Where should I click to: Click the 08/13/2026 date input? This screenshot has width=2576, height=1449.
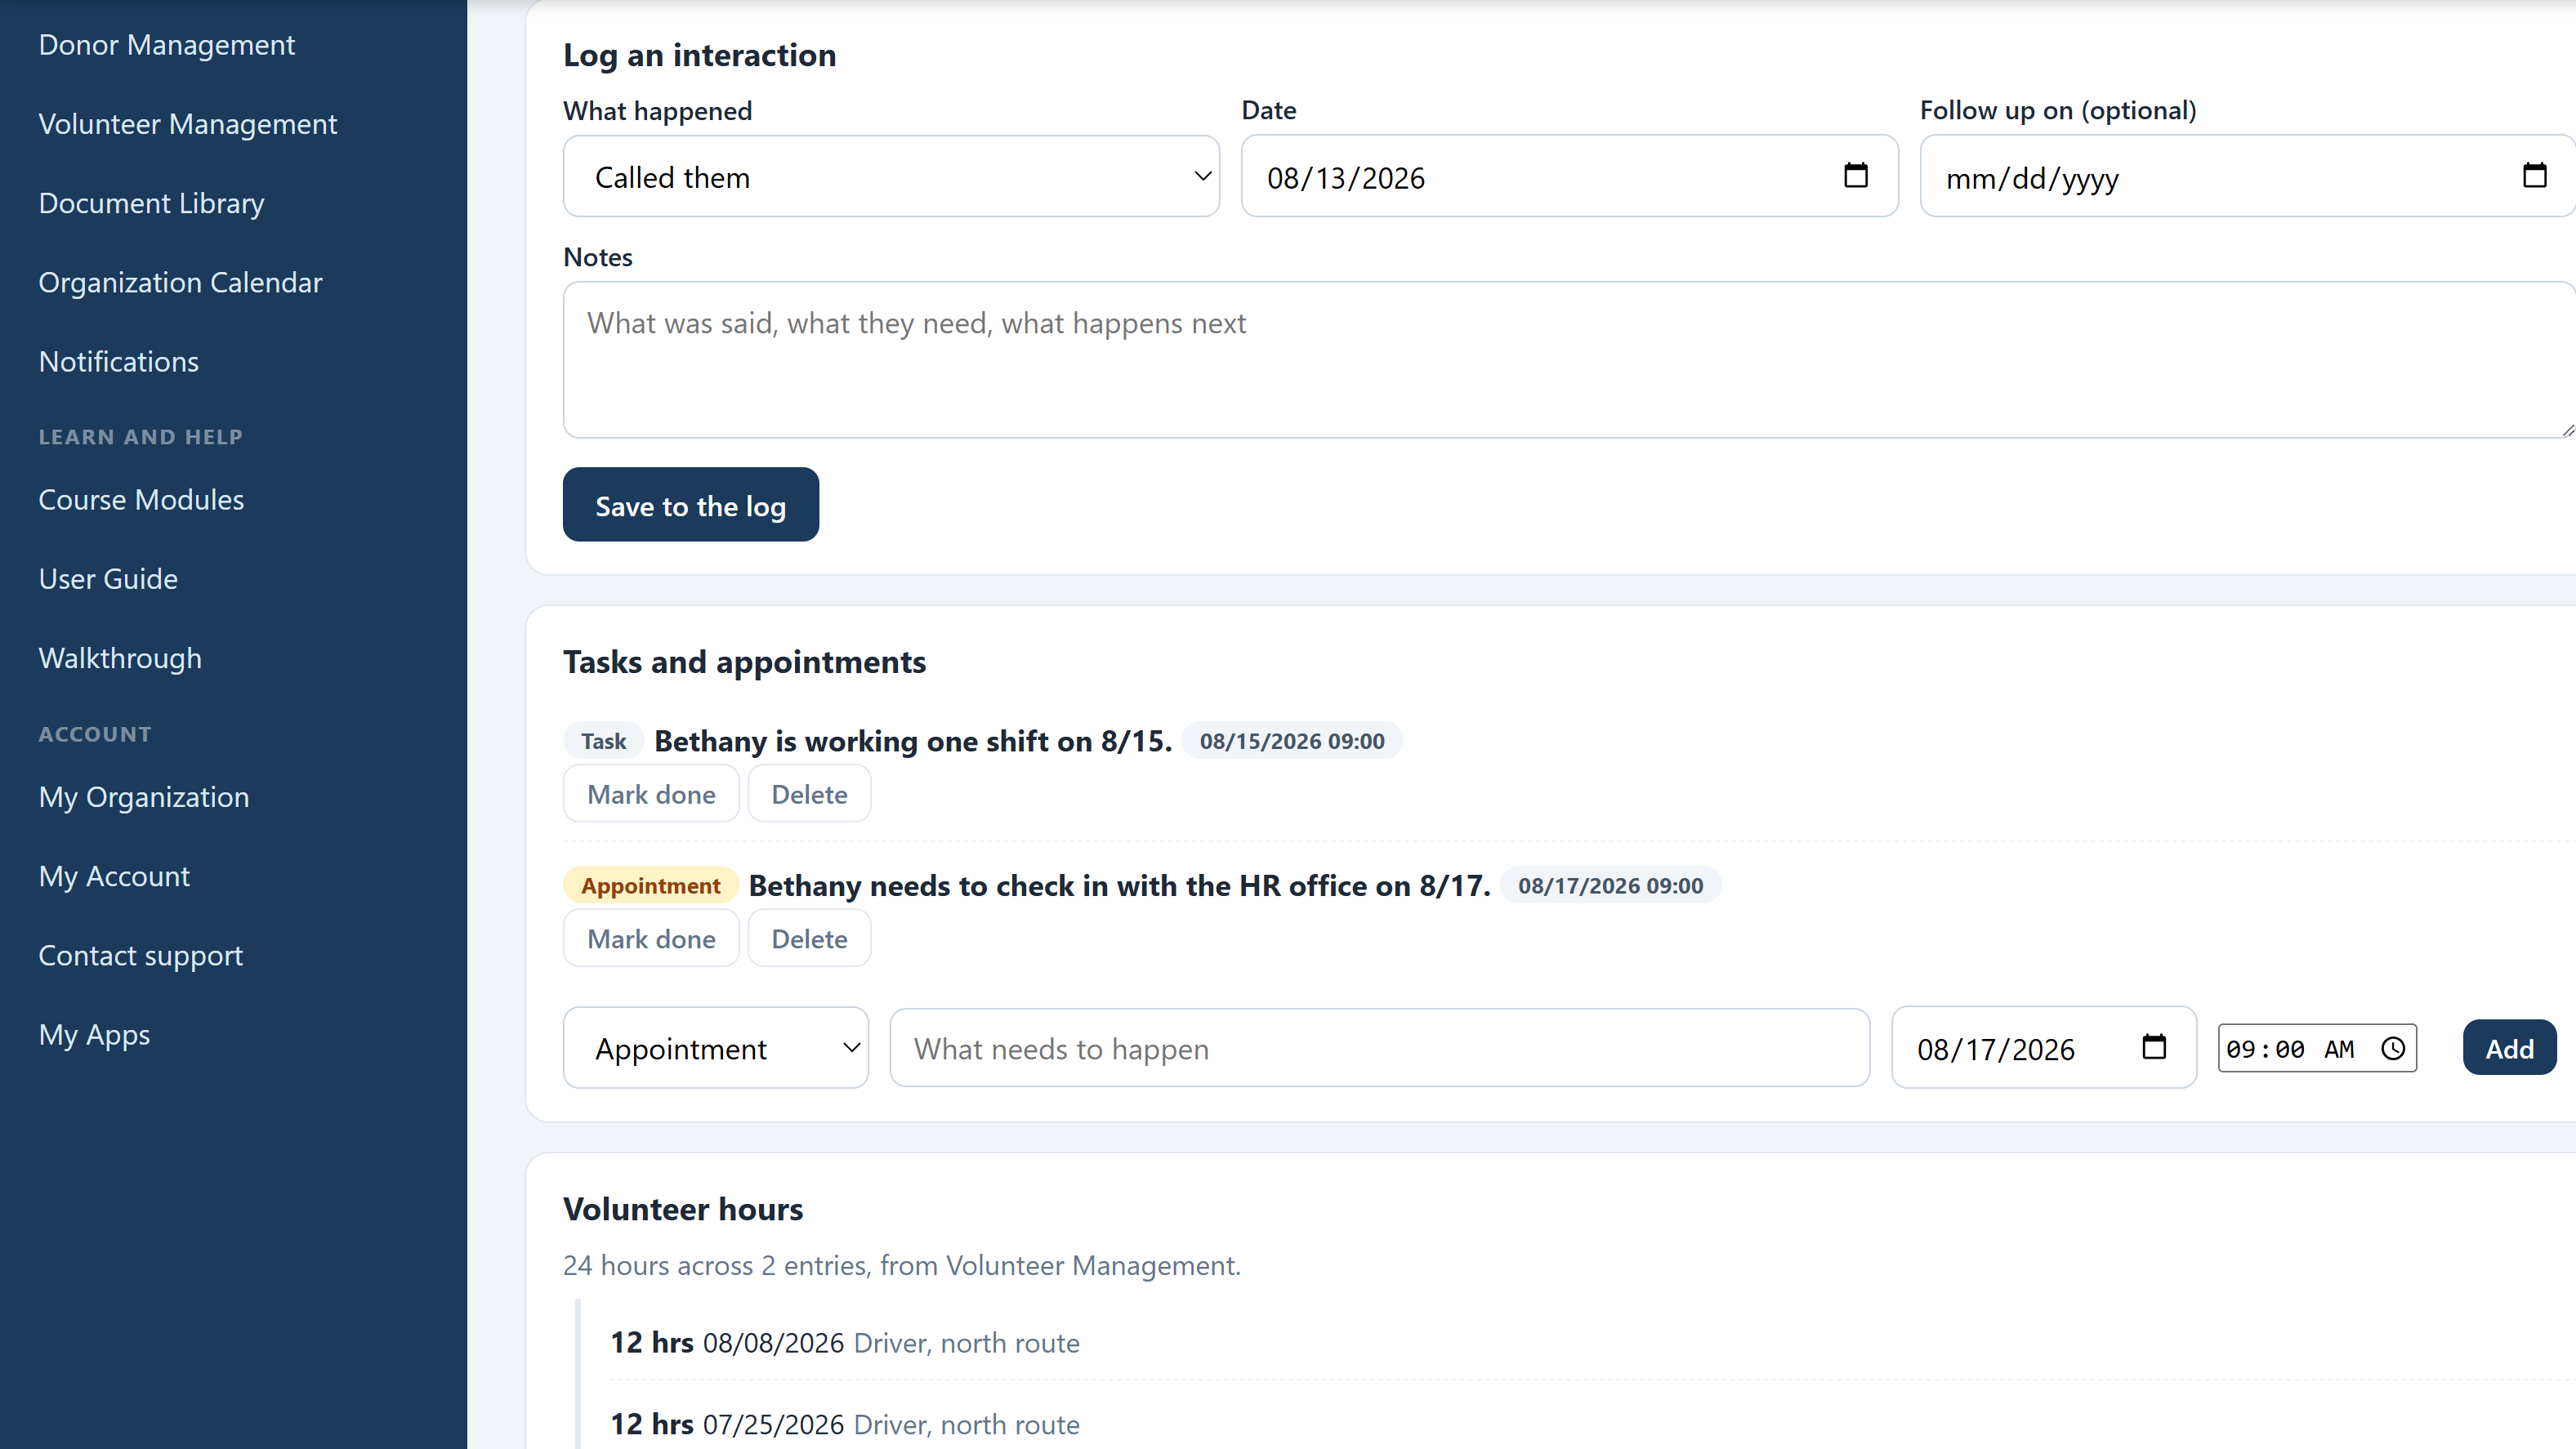coord(1570,176)
